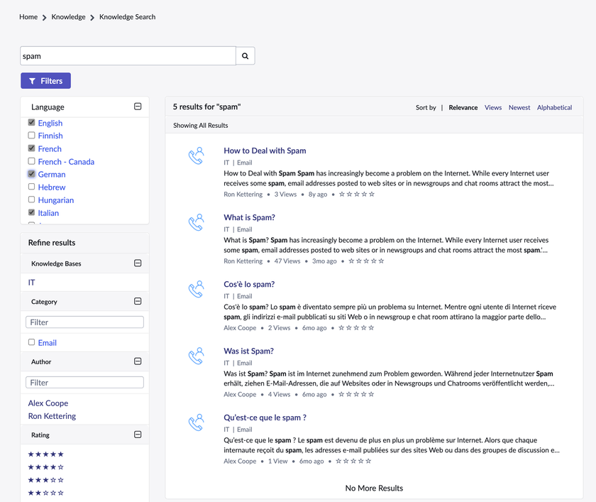Go to Home breadcrumb

point(28,17)
